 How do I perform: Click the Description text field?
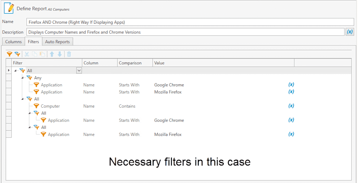(x=185, y=32)
